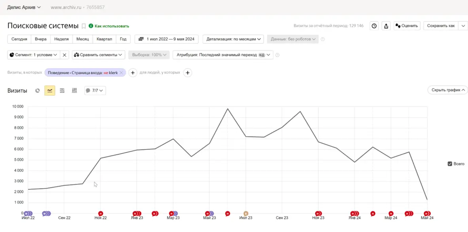Screen dimensions: 468x232
Task: Open the clock history icon
Action: pos(374,26)
